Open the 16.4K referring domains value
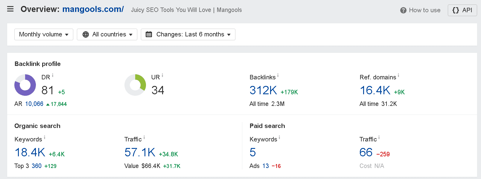Viewport: 481px width, 179px height. point(375,90)
